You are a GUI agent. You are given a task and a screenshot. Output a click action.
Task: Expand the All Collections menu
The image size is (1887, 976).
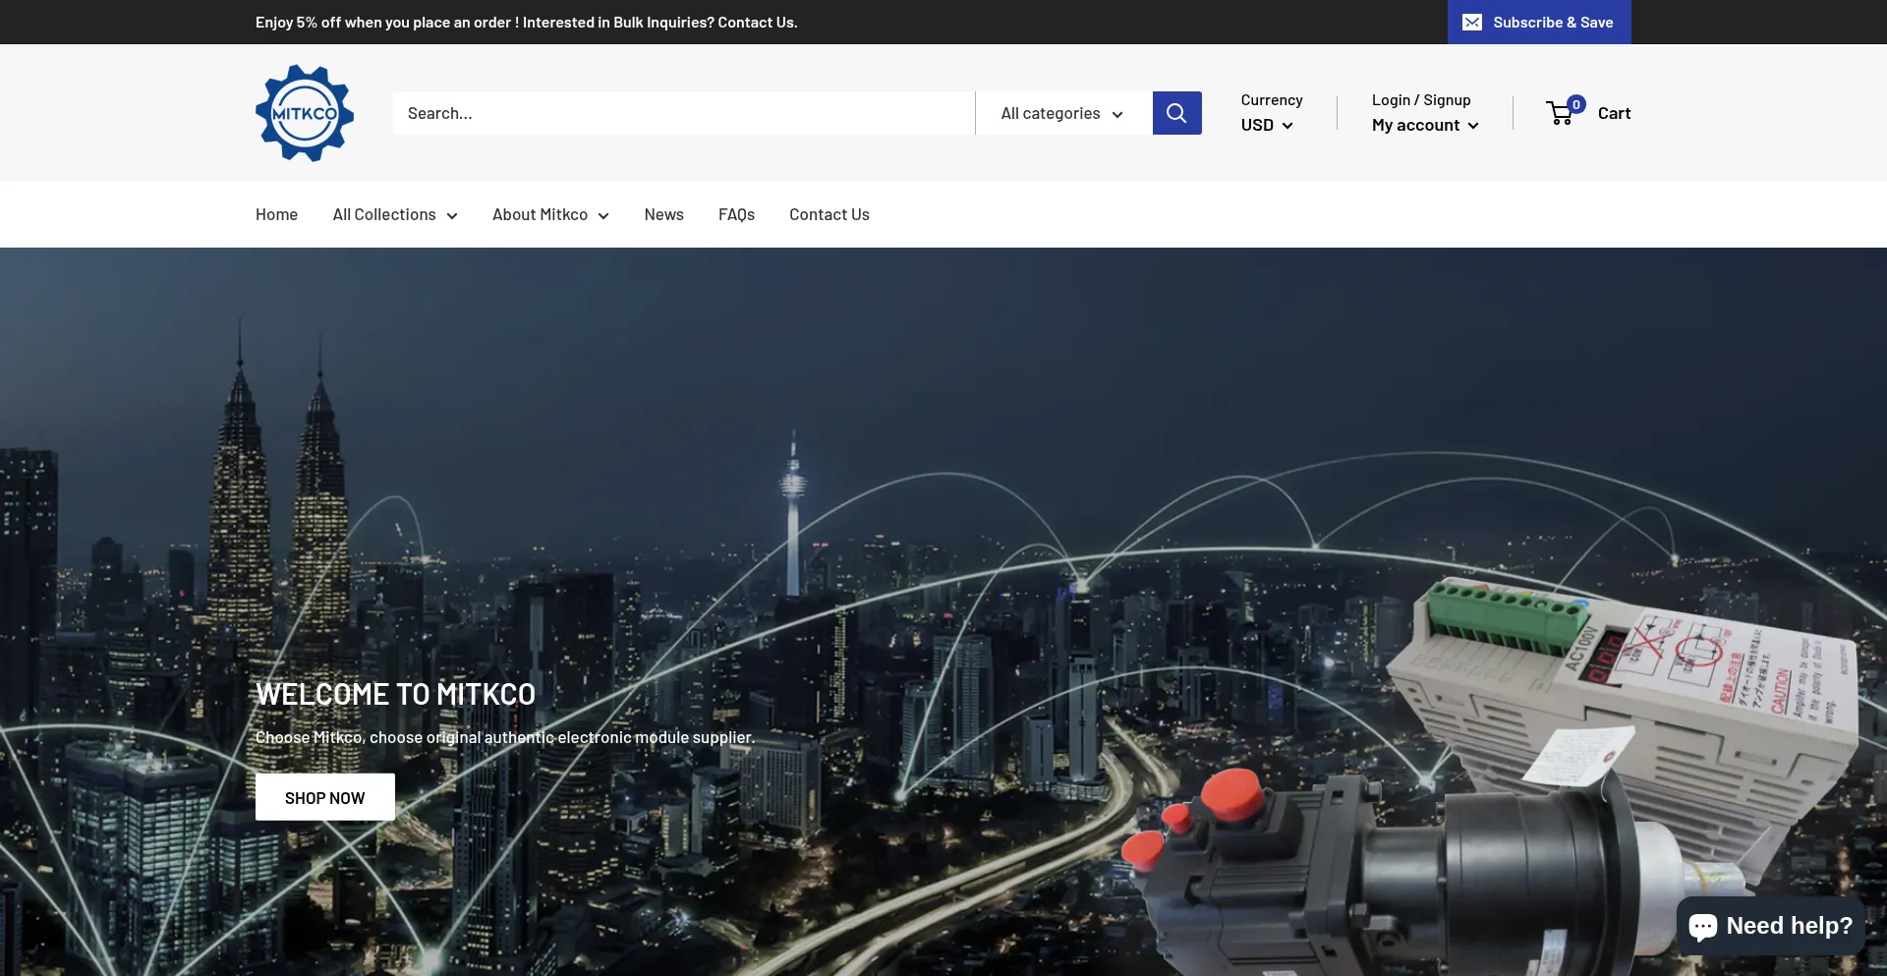[395, 214]
